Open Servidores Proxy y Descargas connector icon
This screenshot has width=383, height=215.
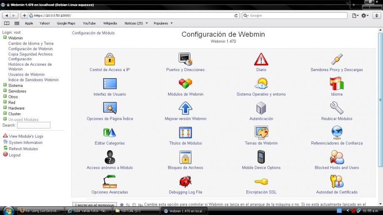pos(337,59)
